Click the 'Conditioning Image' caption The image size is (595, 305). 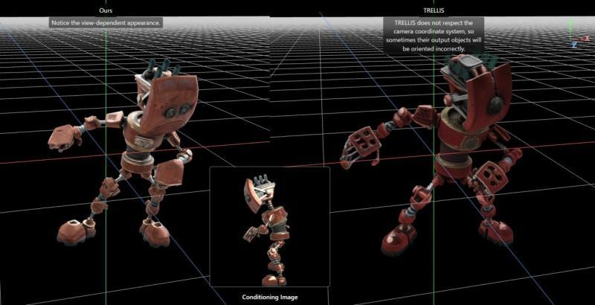[270, 297]
